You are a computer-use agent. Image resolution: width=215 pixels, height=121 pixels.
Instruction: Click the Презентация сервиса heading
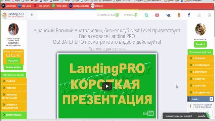tap(107, 49)
